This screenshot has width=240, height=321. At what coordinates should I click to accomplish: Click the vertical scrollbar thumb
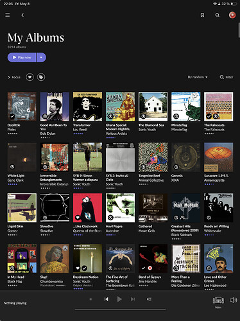click(239, 30)
